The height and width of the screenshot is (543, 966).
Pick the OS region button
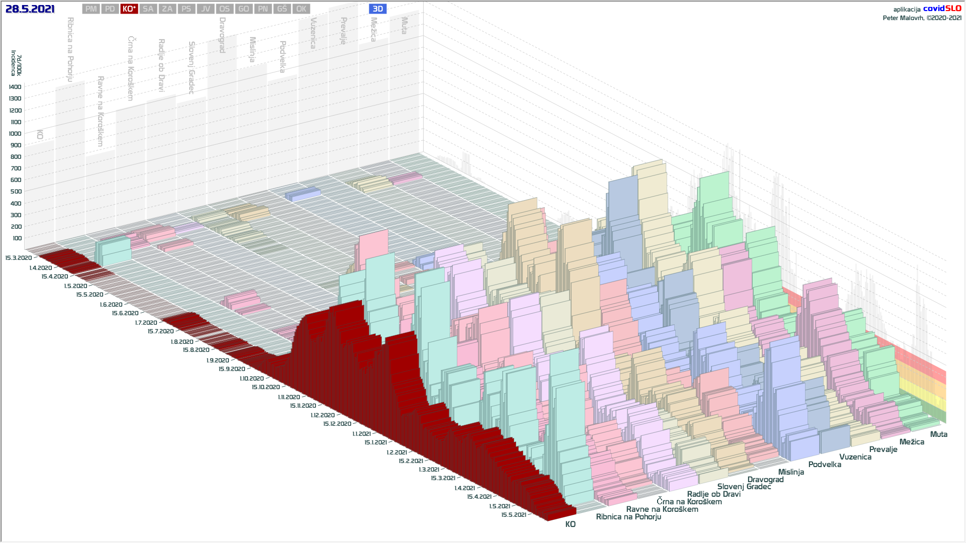point(224,9)
